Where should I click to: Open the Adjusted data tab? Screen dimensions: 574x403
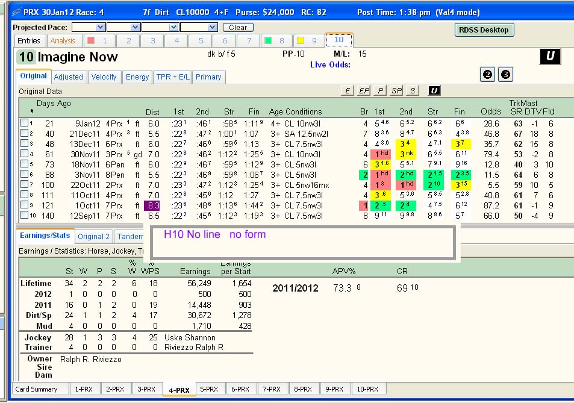point(69,77)
